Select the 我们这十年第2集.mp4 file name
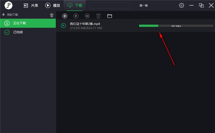 pos(85,24)
